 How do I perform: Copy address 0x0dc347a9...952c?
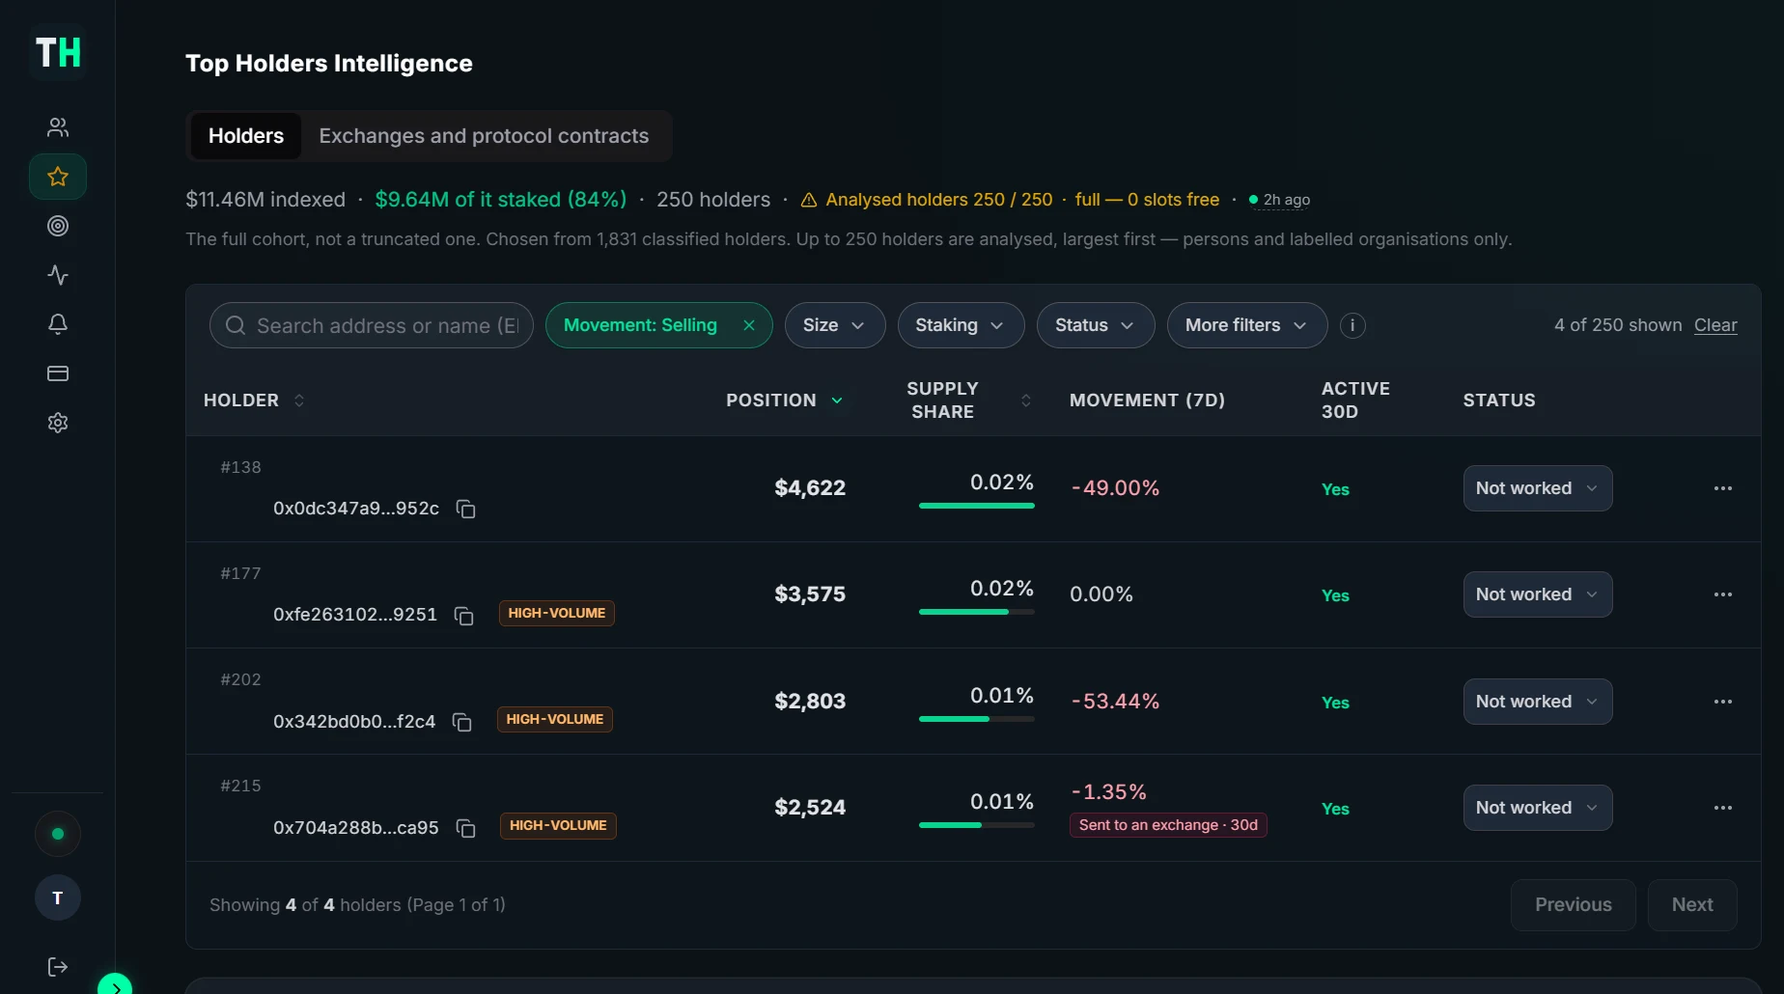465,509
